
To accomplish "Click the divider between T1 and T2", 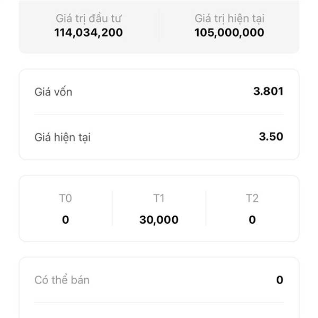I will click(x=206, y=208).
